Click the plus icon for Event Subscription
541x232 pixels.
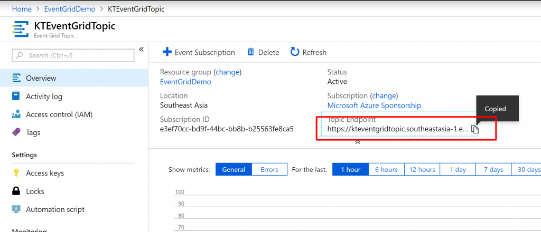pos(167,52)
